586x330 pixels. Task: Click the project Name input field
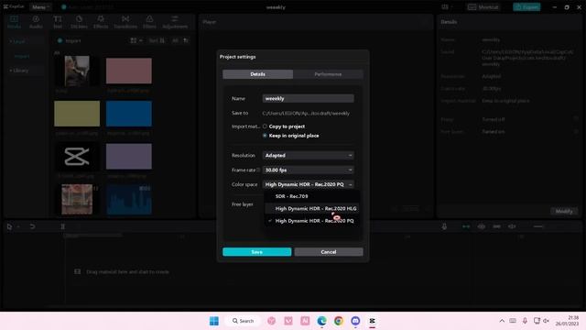coord(308,98)
